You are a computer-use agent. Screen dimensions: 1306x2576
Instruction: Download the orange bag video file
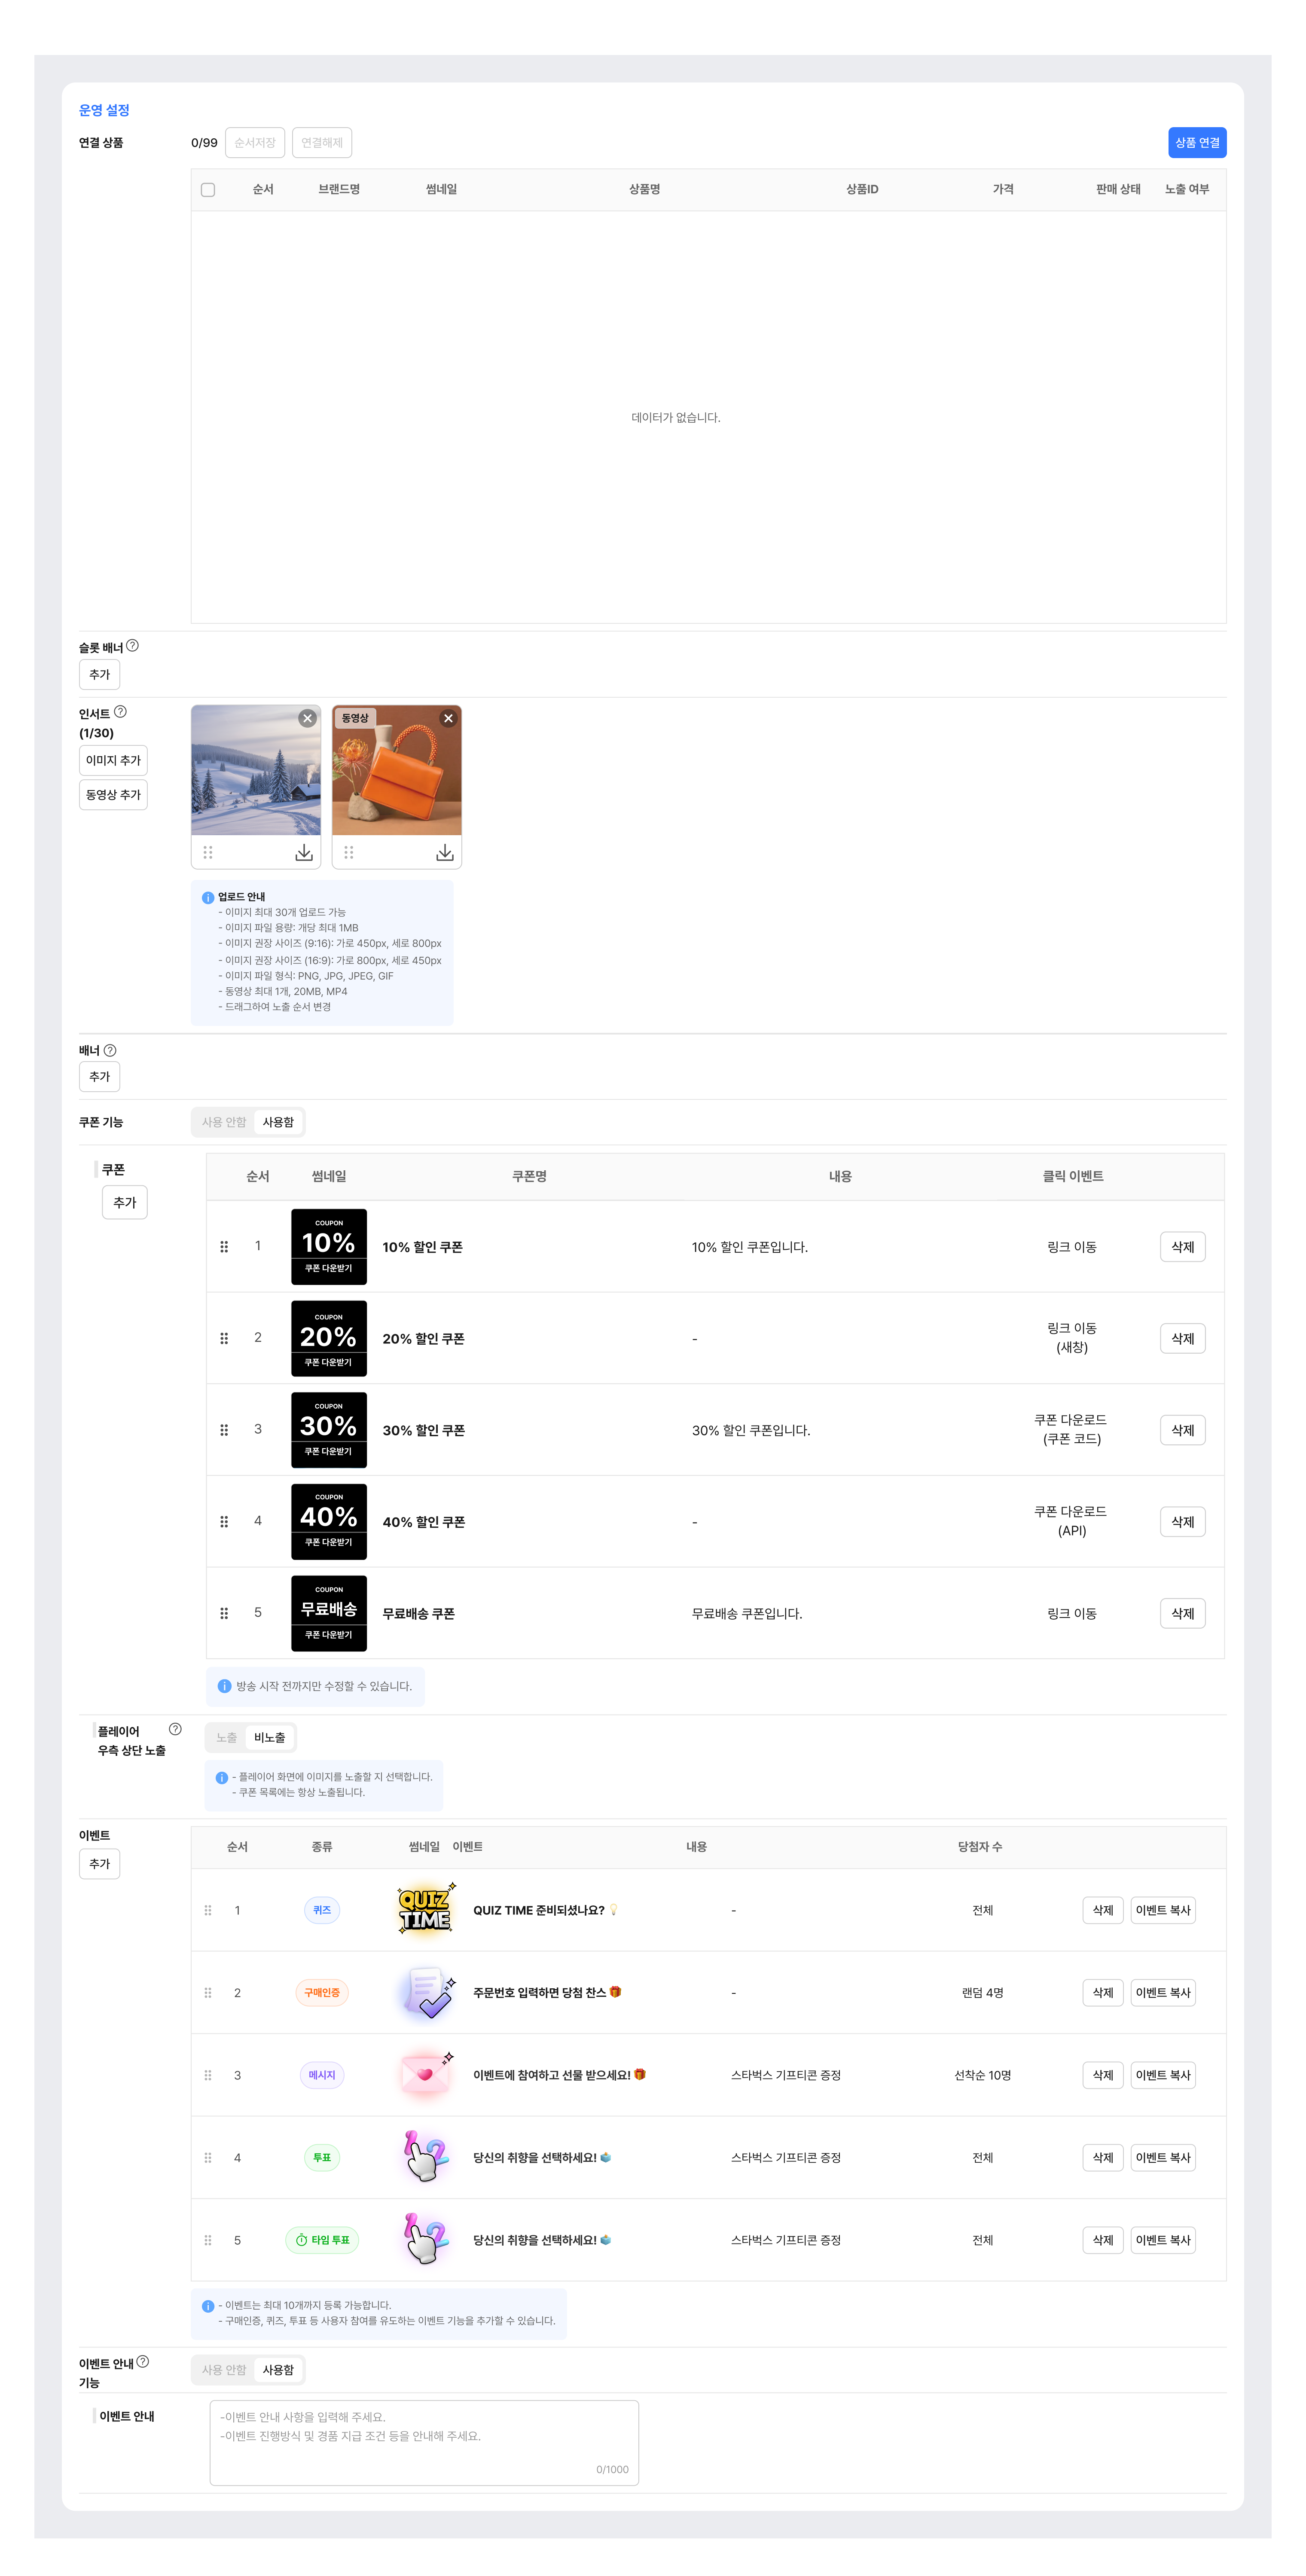click(445, 852)
